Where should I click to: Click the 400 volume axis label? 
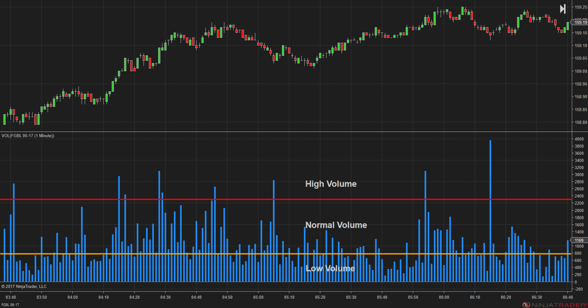click(x=578, y=268)
